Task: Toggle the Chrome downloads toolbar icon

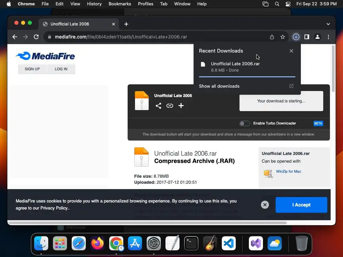Action: (296, 37)
